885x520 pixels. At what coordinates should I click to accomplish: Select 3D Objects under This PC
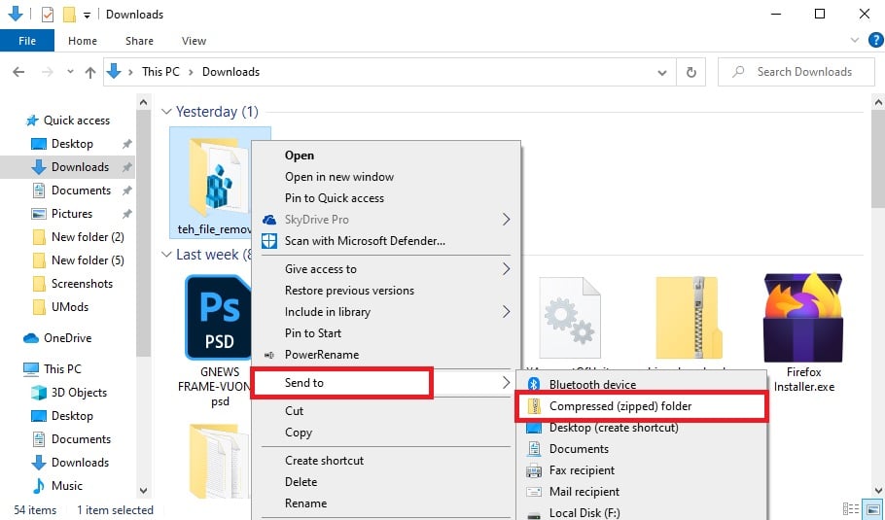tap(79, 393)
